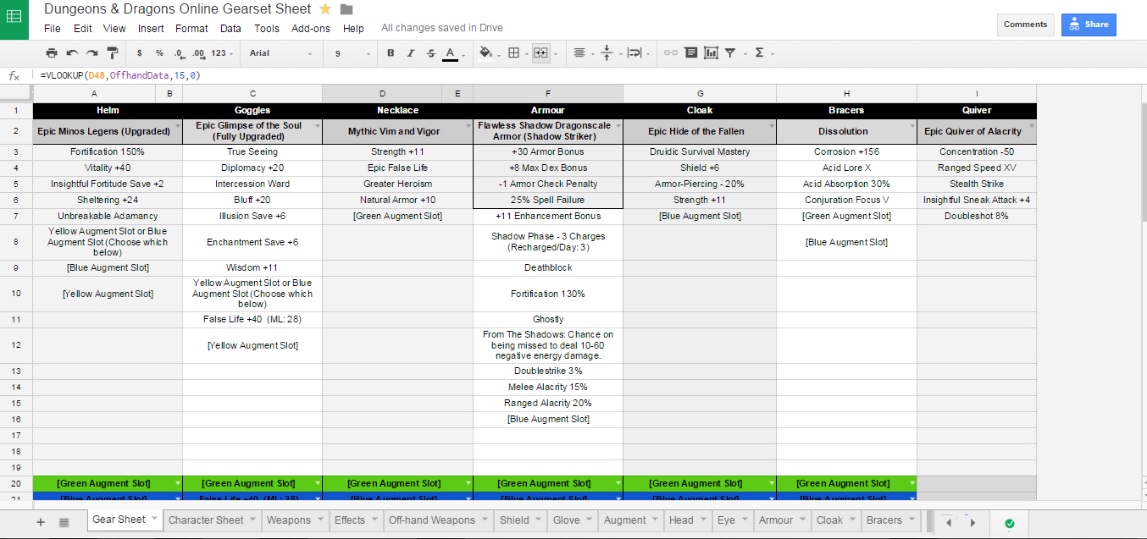Undo the last action

click(x=72, y=52)
